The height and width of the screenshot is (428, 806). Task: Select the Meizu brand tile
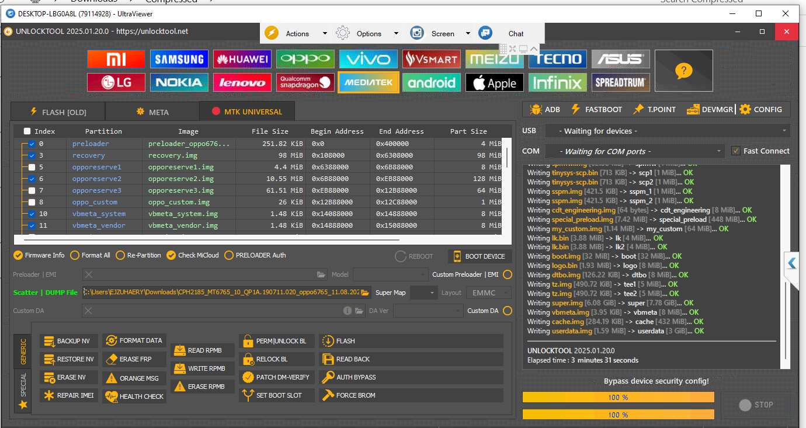pyautogui.click(x=494, y=59)
